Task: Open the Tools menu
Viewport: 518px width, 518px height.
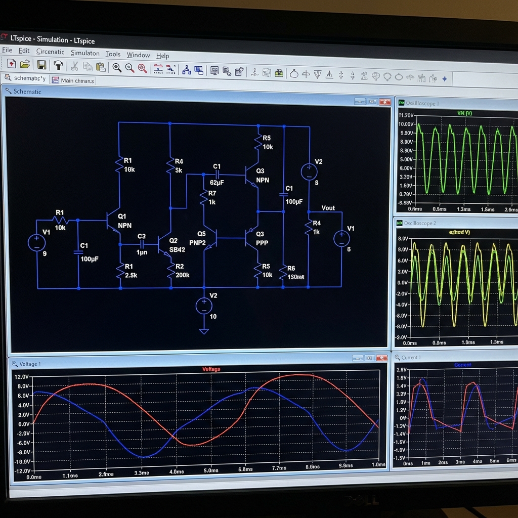Action: 113,54
